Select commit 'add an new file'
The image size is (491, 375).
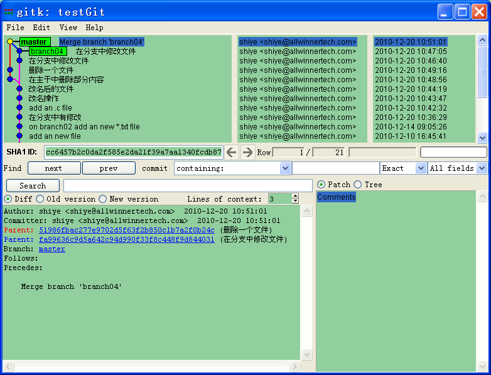(55, 136)
